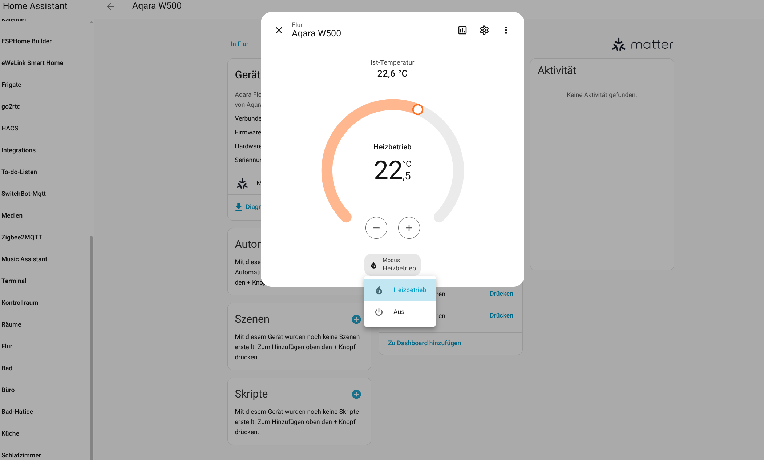Click the orange thermostat slider handle

[418, 109]
